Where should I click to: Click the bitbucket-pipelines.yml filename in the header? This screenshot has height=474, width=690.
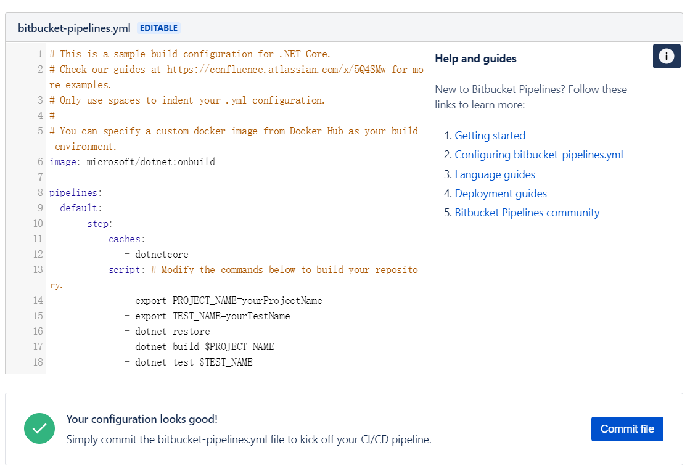coord(74,27)
